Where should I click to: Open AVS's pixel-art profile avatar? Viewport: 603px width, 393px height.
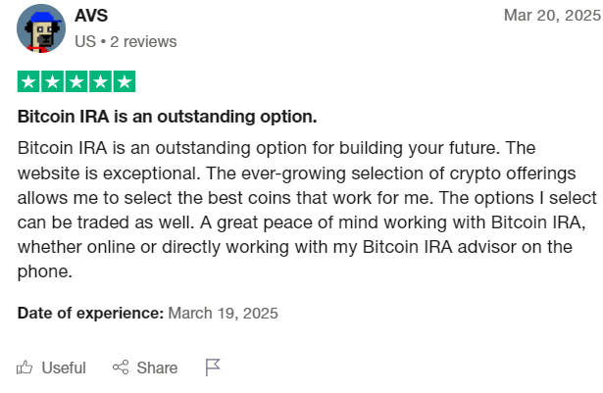[x=41, y=28]
